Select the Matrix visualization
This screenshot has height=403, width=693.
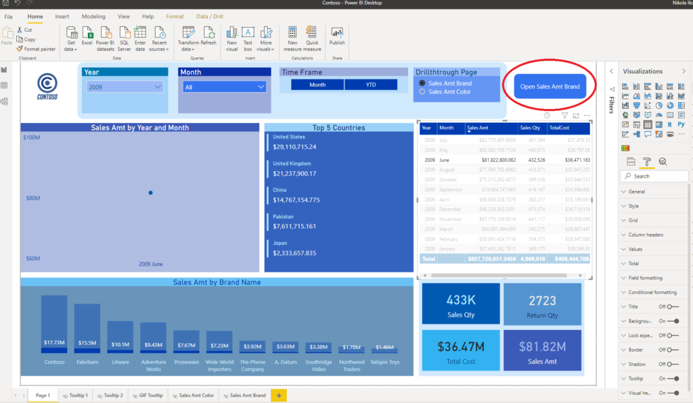click(x=659, y=125)
